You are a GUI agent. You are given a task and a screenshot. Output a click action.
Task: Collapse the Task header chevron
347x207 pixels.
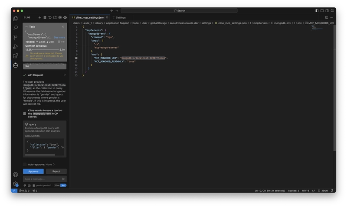[x=26, y=27]
